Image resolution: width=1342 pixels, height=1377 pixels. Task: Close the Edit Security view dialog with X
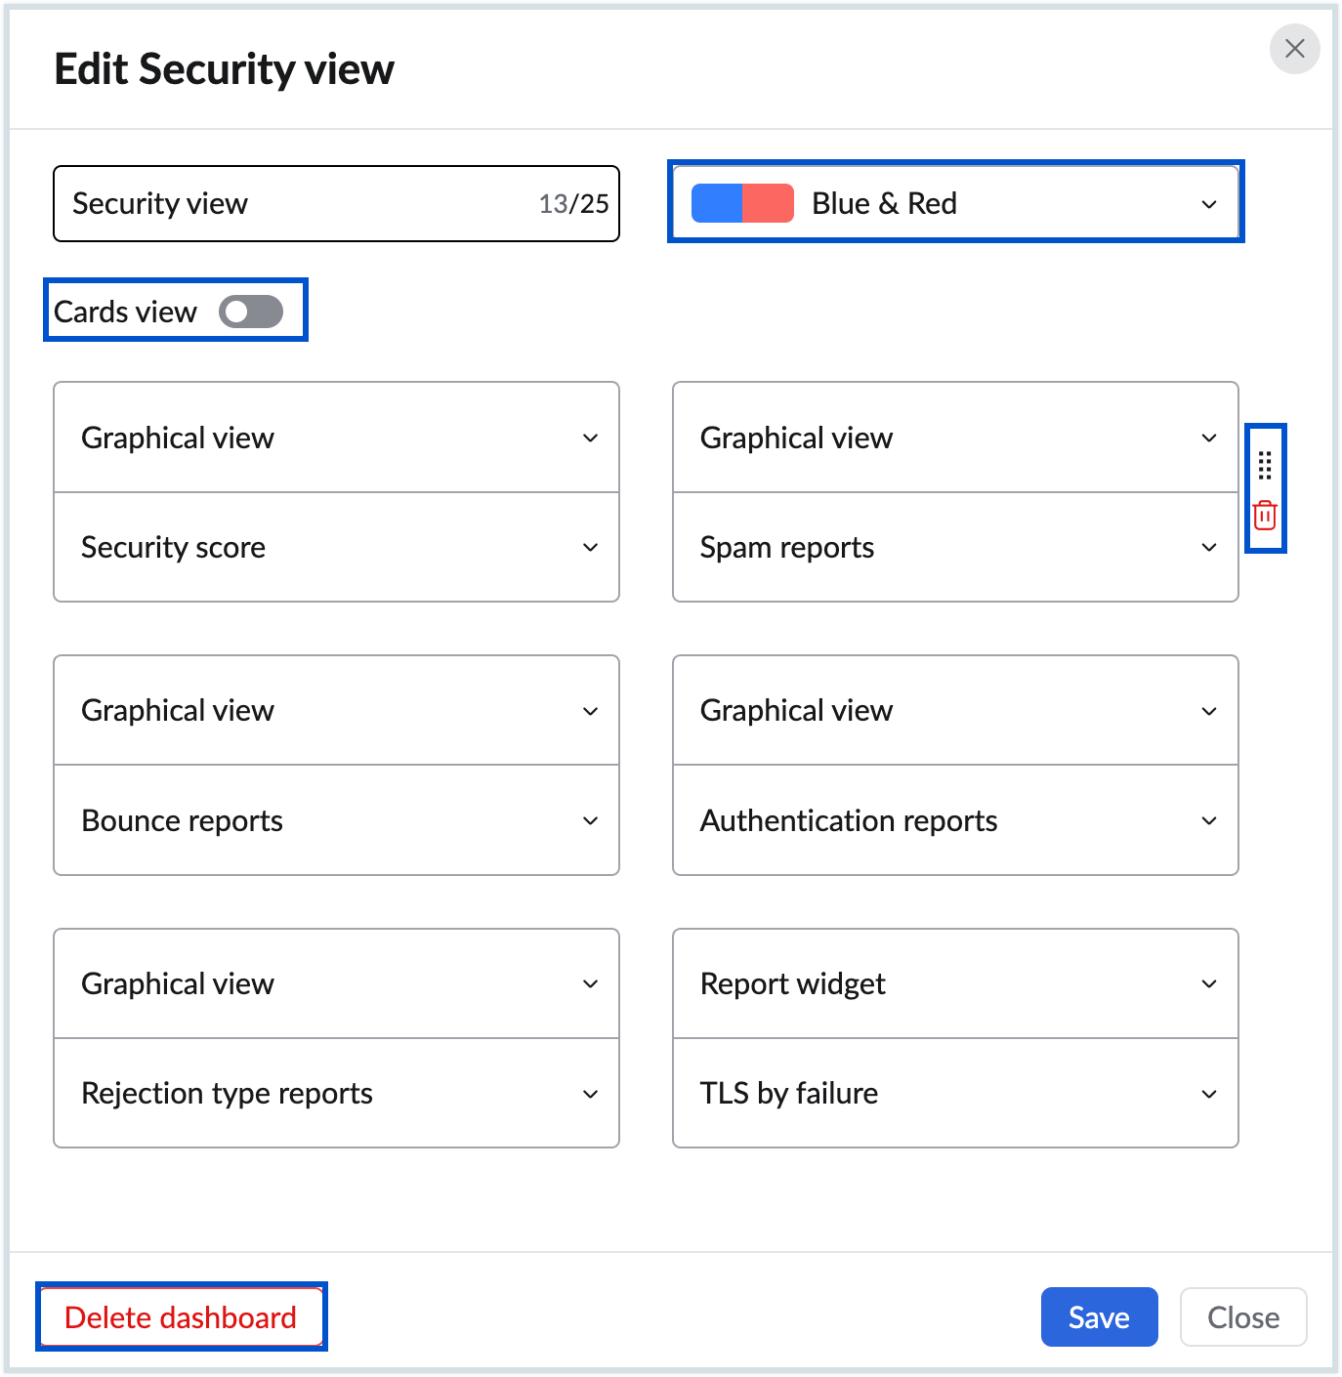point(1294,49)
